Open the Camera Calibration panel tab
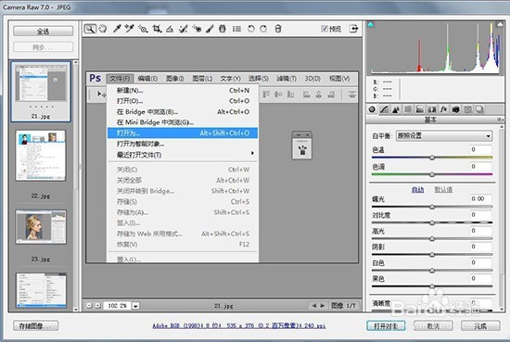 [x=455, y=109]
